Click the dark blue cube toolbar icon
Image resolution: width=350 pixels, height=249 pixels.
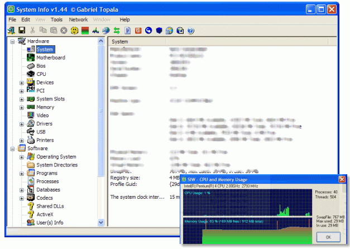[159, 31]
